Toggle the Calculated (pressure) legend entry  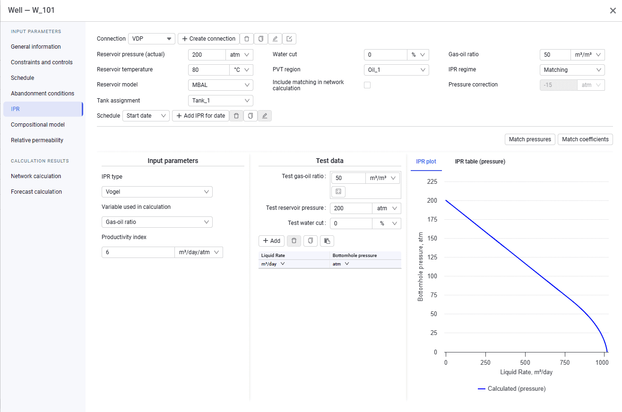point(511,389)
